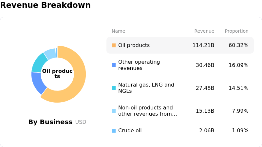
Task: Choose the Crude oil row label
Action: pyautogui.click(x=130, y=131)
